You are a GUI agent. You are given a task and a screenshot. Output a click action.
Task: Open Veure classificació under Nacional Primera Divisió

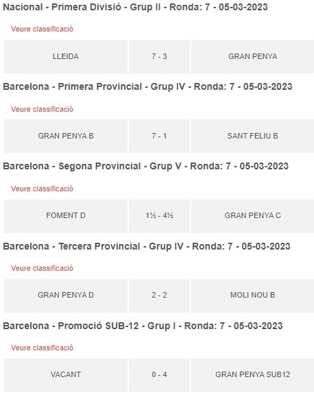coord(42,29)
